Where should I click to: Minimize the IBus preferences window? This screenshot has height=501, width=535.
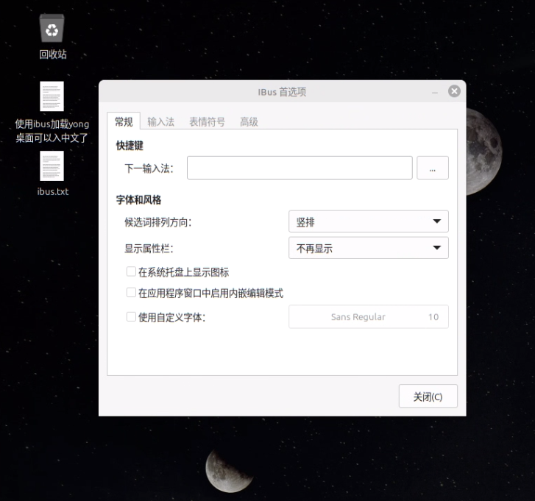[435, 92]
